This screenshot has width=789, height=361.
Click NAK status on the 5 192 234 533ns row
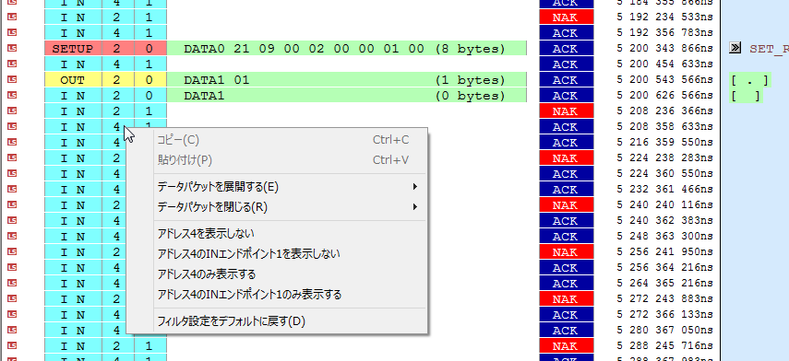point(566,17)
